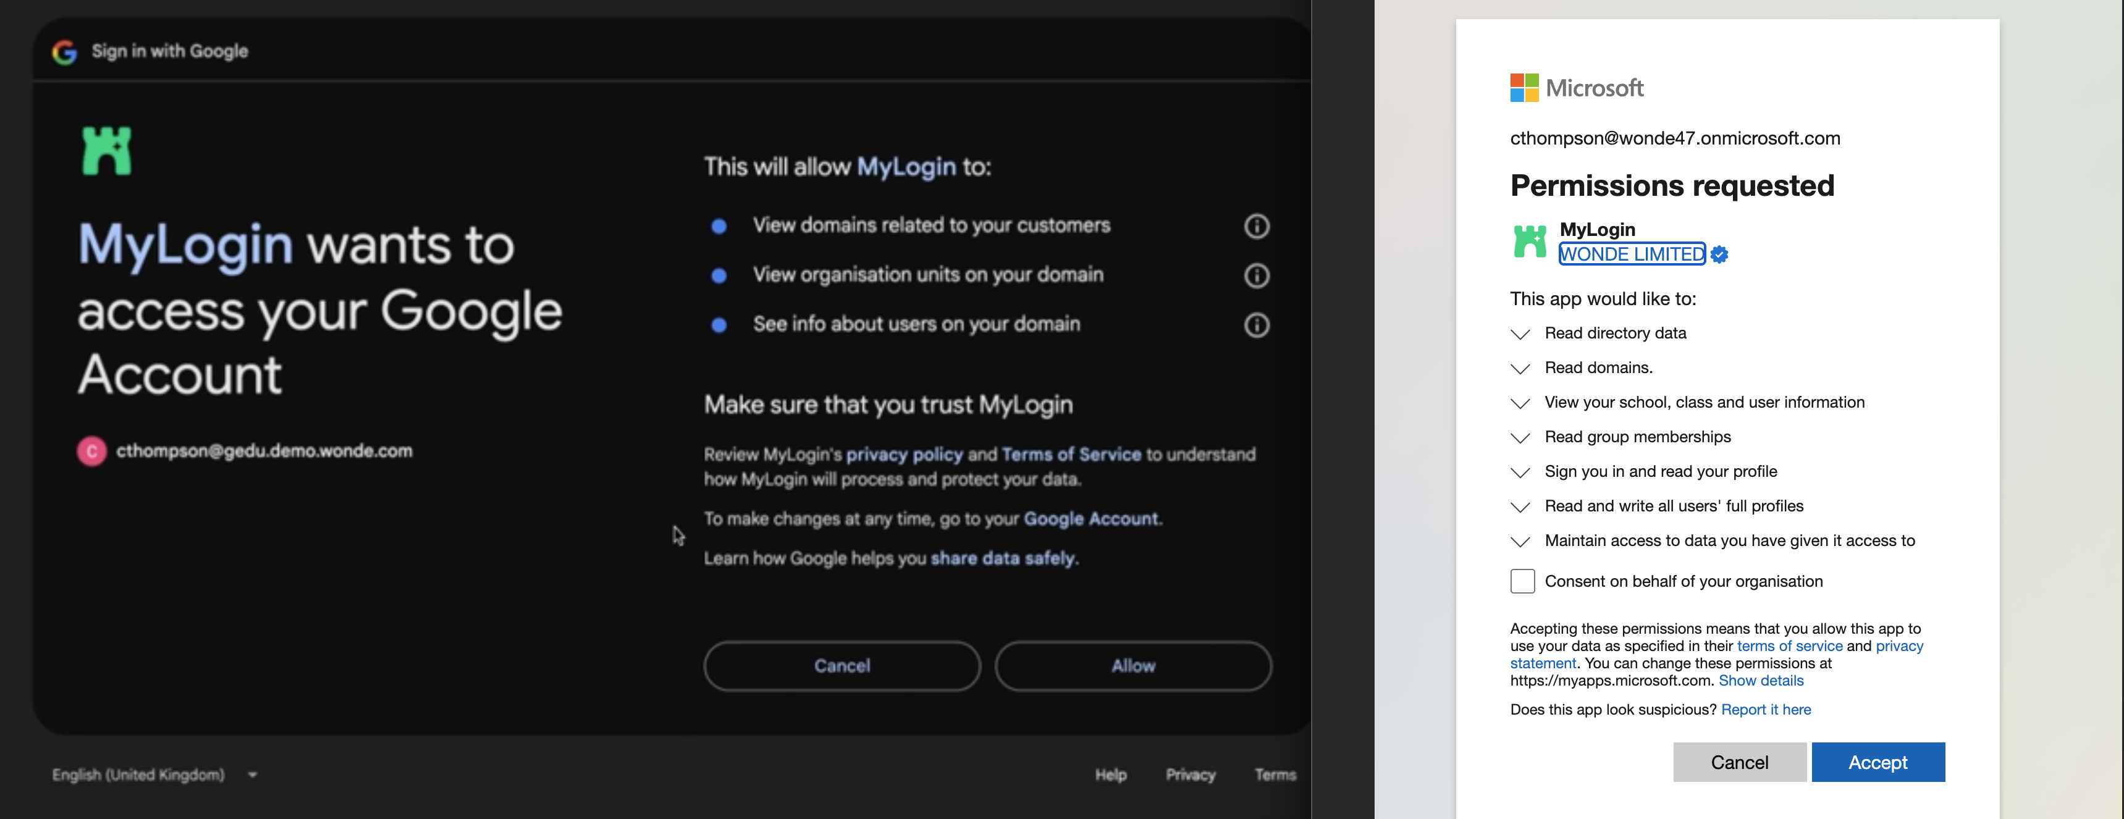Open the Terms link in the Google footer
Screen dimensions: 2124x819
[1275, 775]
